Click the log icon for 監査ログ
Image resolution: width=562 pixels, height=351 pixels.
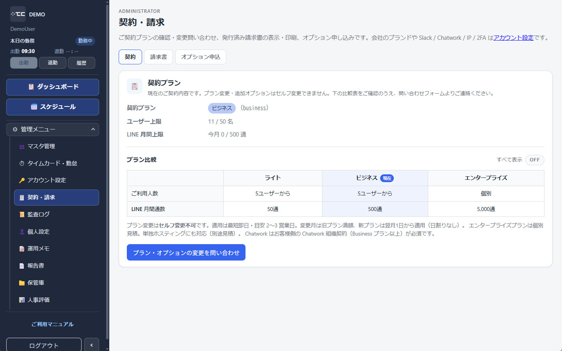pyautogui.click(x=22, y=214)
